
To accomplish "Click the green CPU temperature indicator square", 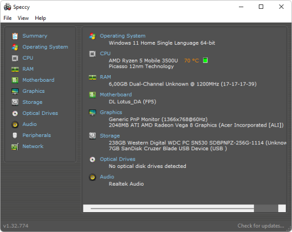I will pos(205,60).
